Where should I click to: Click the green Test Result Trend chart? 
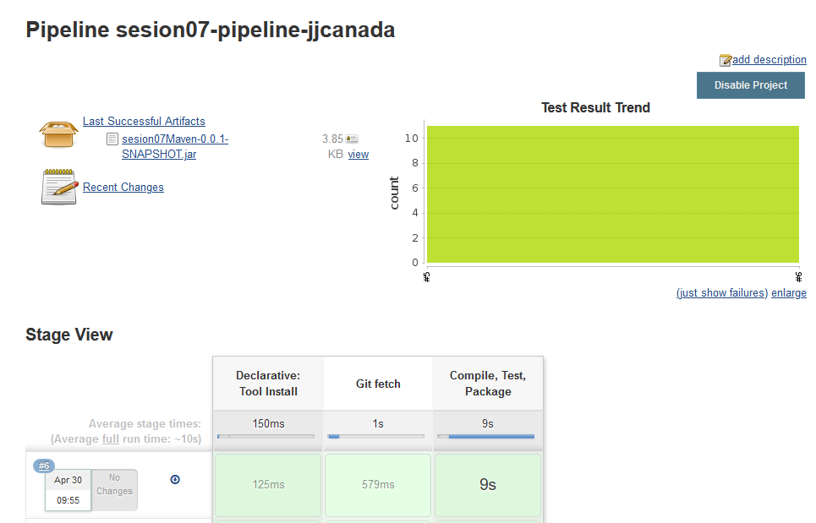(612, 194)
